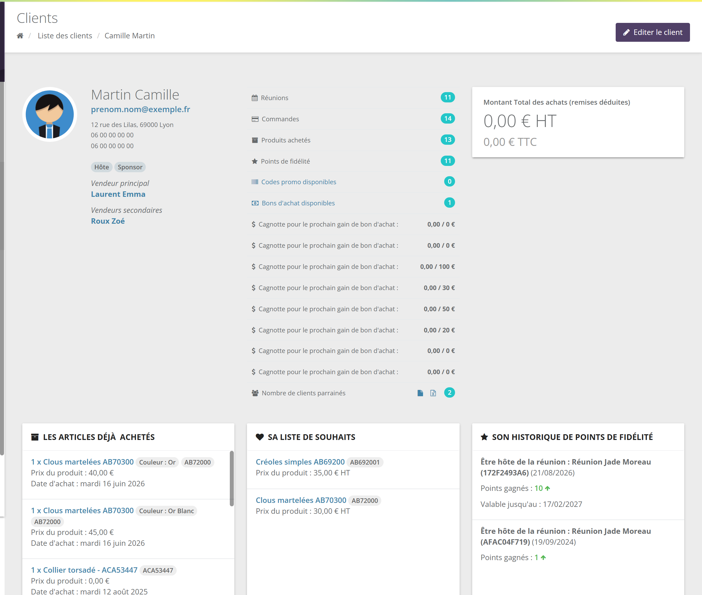Click the home icon in breadcrumb
702x595 pixels.
20,36
